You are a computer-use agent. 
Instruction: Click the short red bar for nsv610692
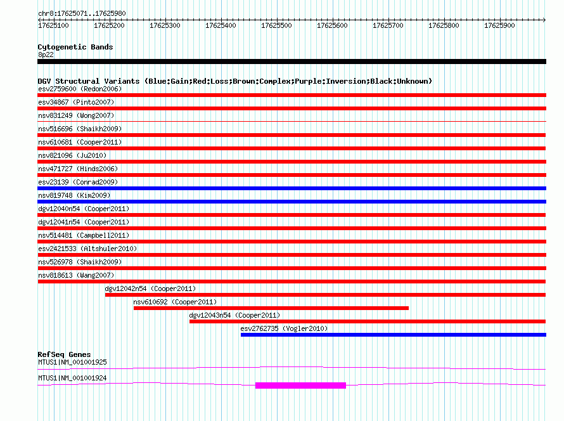[271, 308]
